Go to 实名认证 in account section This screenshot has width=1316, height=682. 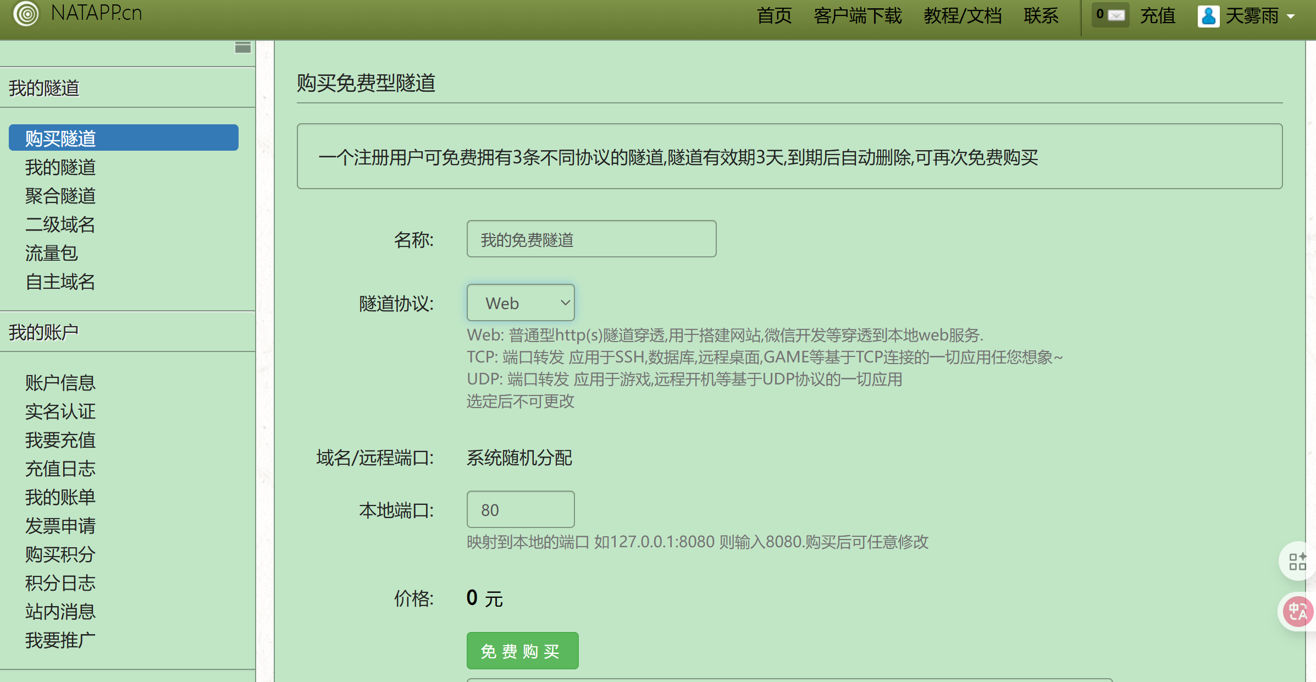[60, 411]
